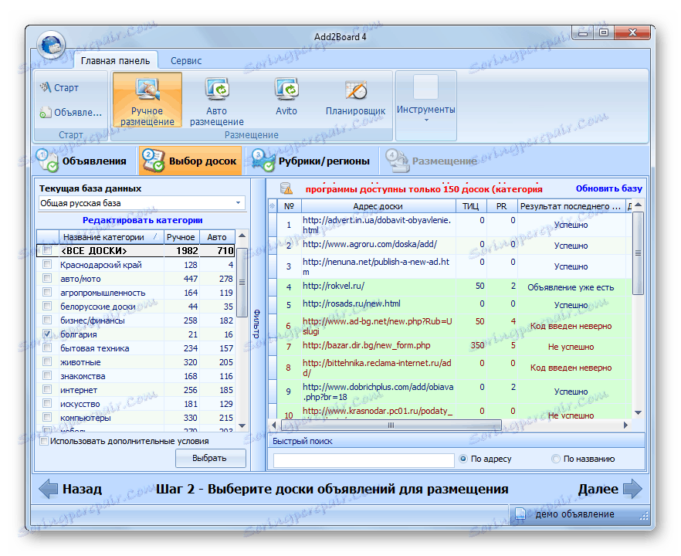Check the искусство checkbox

47,404
